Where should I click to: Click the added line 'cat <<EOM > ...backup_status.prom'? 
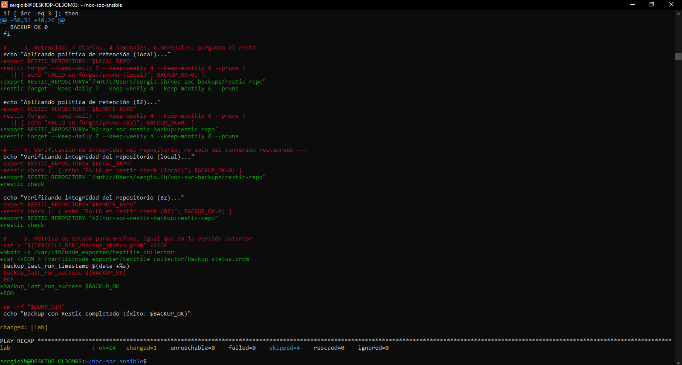[x=124, y=259]
